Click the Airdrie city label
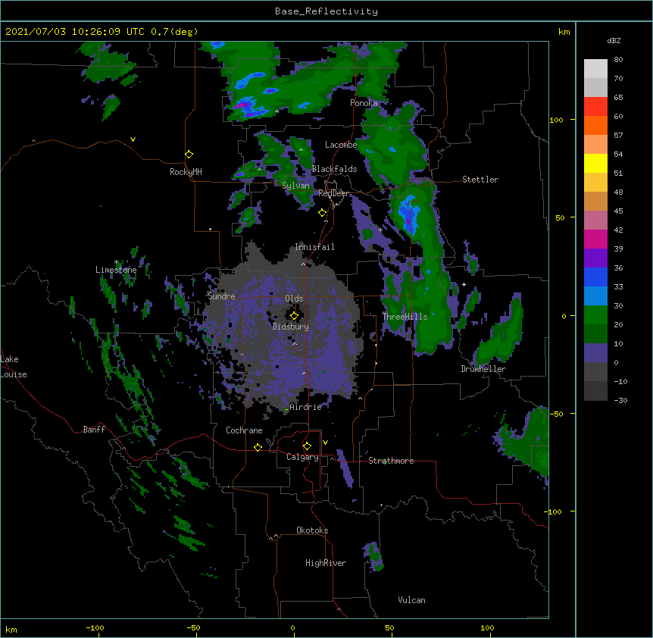Image resolution: width=653 pixels, height=638 pixels. pyautogui.click(x=306, y=407)
